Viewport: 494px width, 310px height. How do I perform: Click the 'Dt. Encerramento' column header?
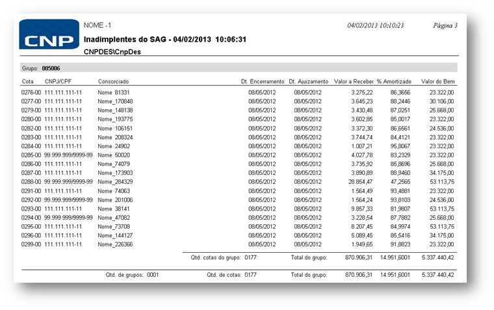(263, 82)
